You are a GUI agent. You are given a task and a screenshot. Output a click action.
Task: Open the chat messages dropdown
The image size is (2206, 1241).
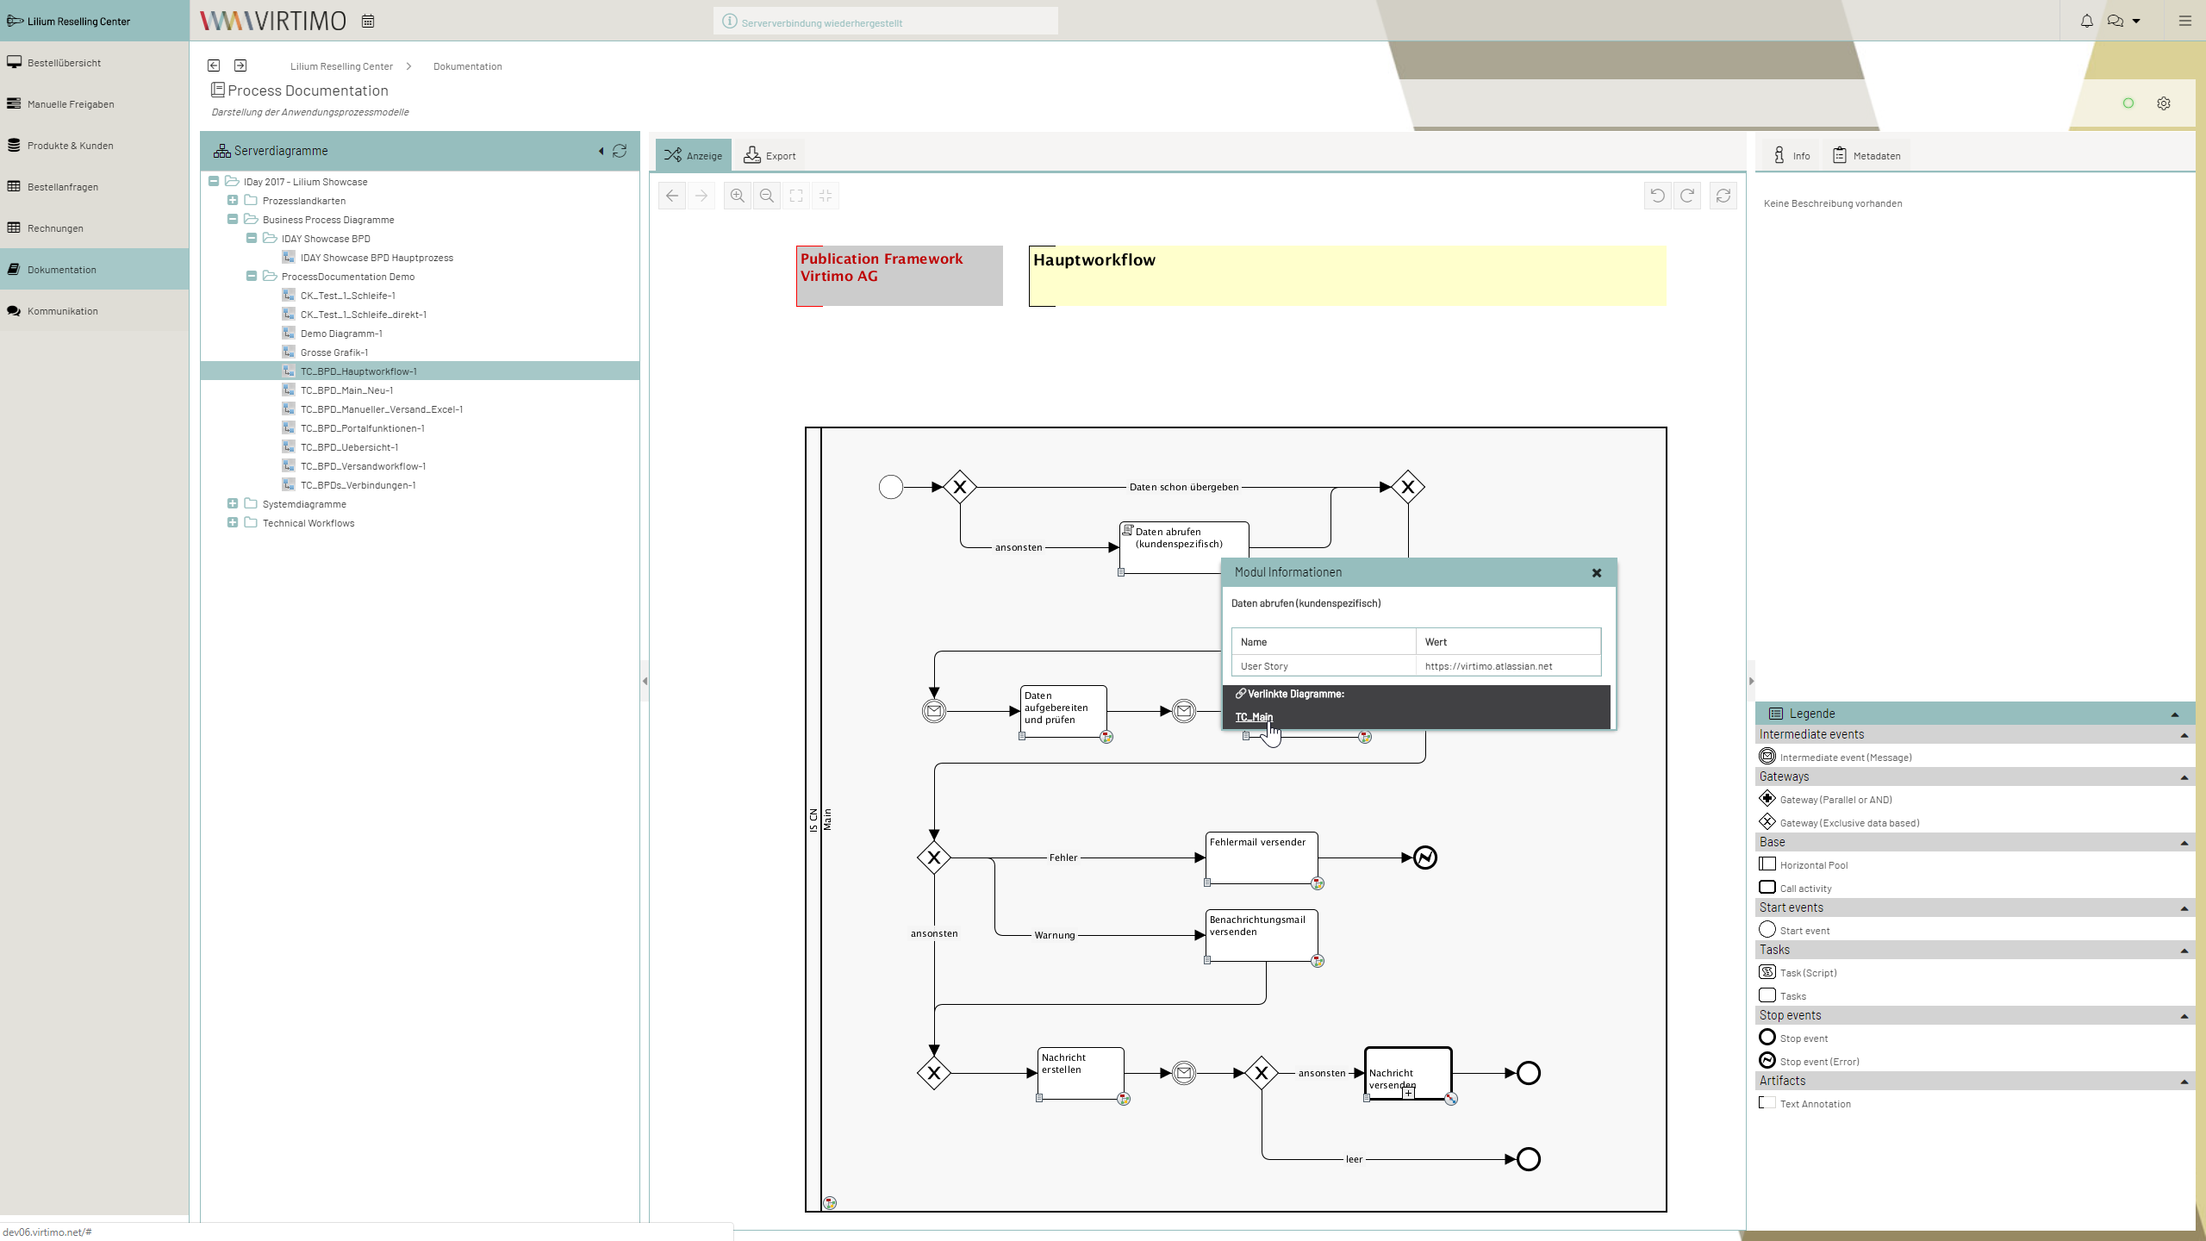[x=2123, y=21]
